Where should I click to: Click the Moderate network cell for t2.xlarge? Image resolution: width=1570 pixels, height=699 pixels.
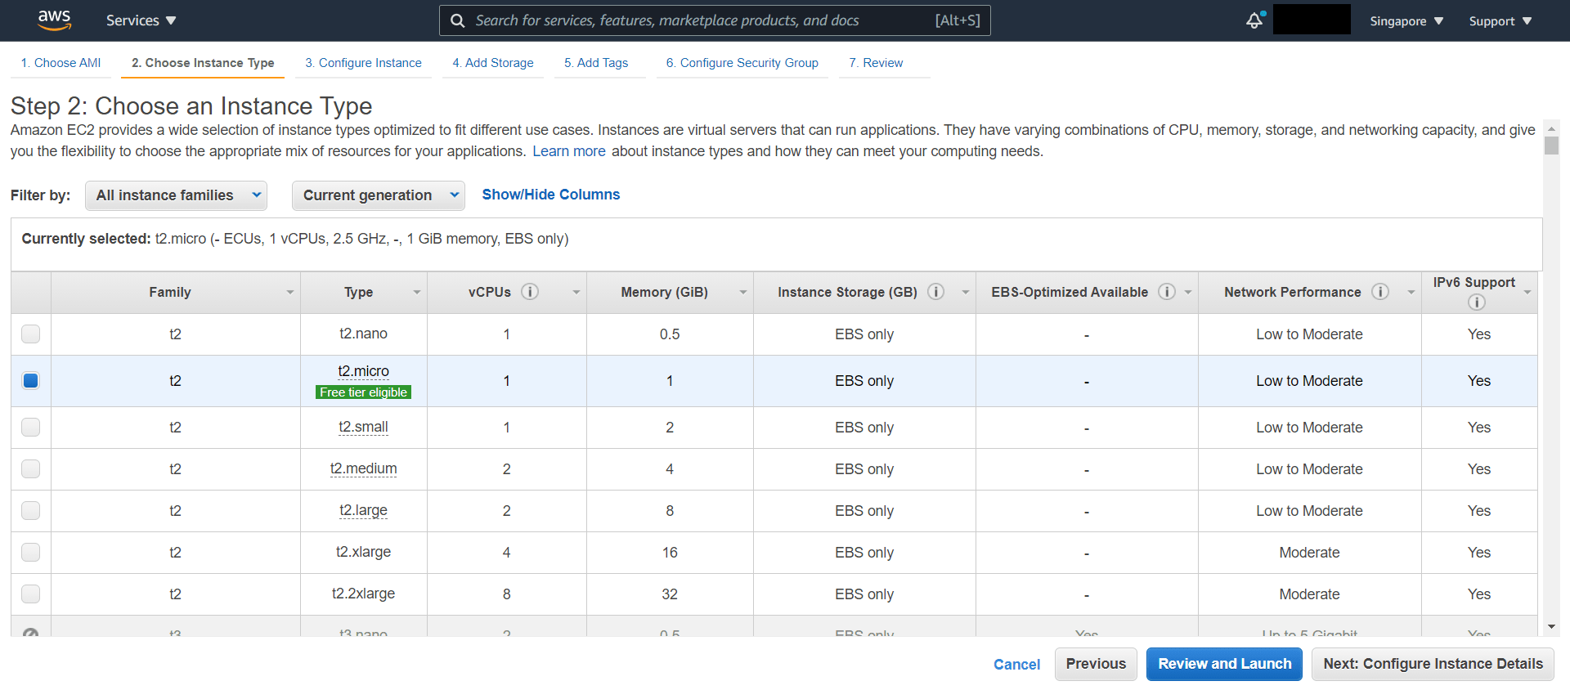point(1309,553)
